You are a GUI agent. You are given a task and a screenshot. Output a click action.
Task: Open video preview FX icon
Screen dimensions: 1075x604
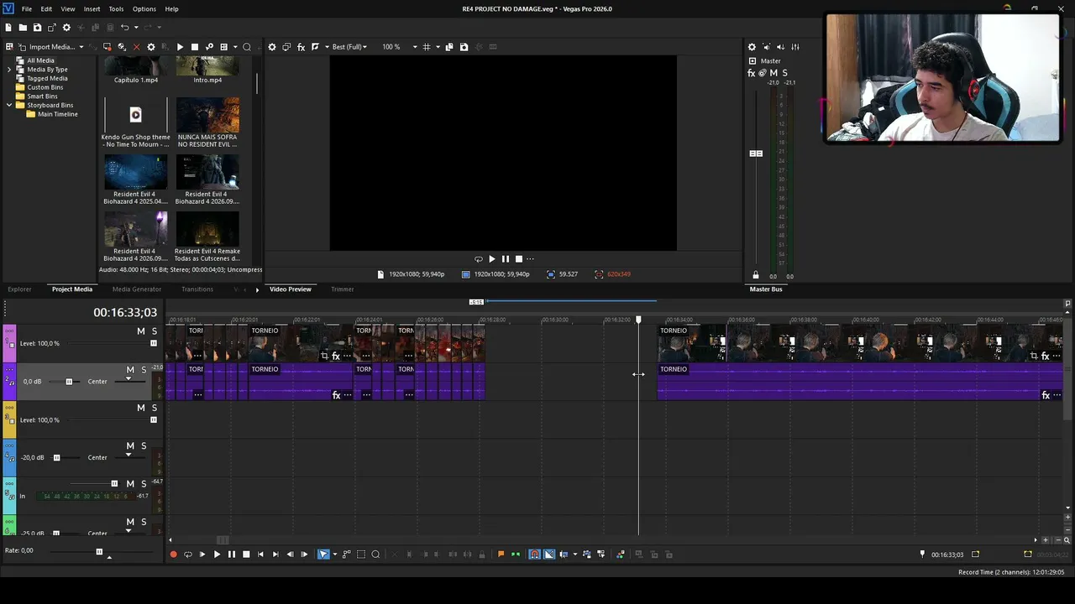point(301,47)
